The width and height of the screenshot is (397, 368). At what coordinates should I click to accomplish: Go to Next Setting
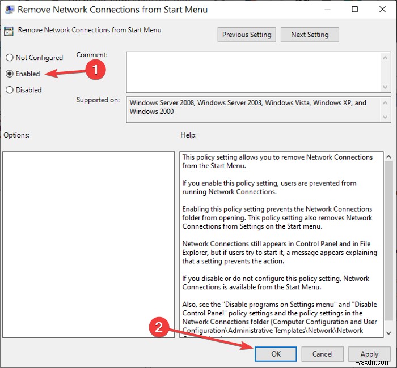310,35
